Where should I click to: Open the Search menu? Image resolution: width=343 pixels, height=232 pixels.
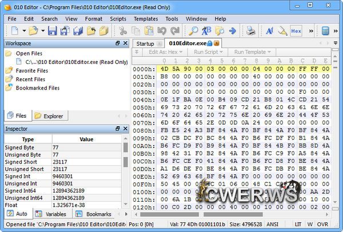point(49,19)
